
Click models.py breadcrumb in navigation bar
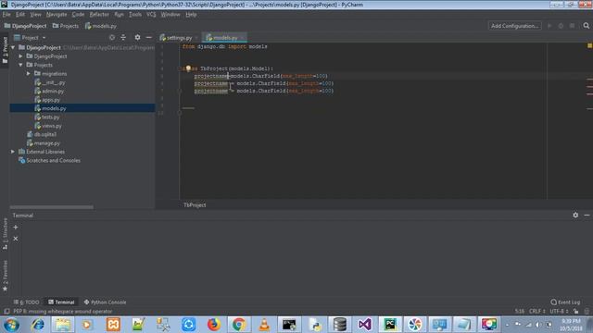click(101, 26)
